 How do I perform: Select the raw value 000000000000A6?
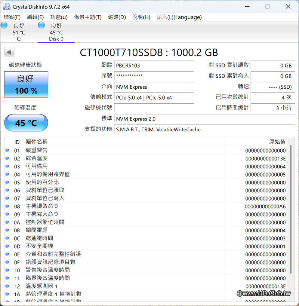[x=265, y=206]
